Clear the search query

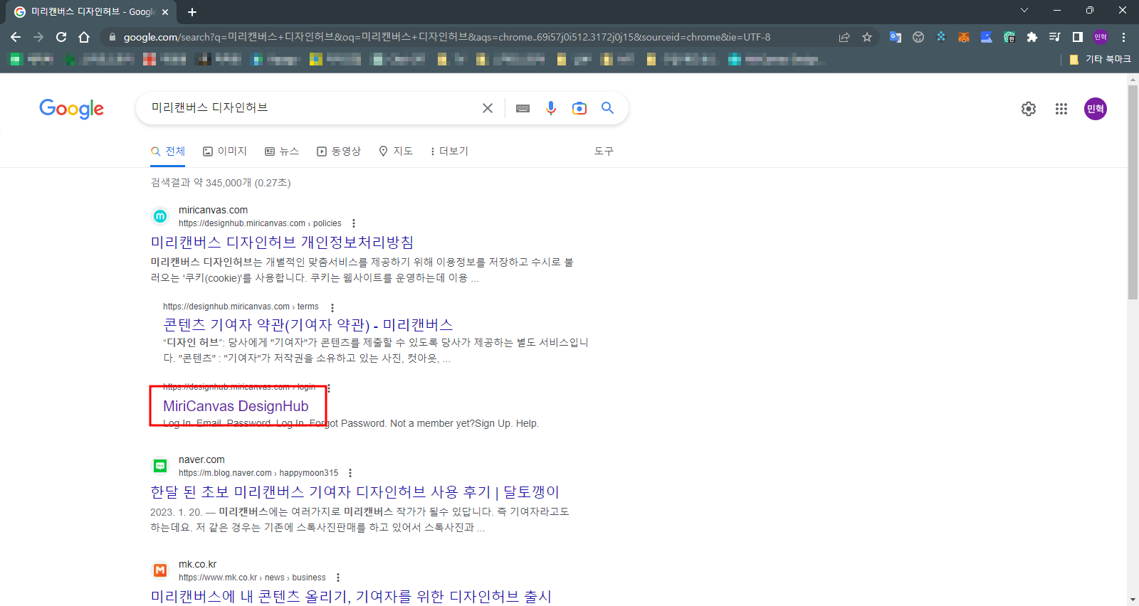[x=488, y=108]
